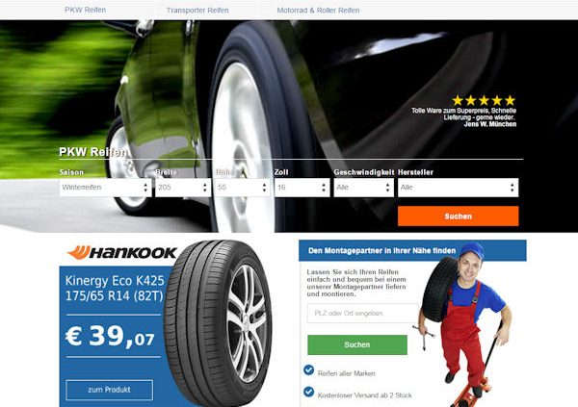Click the PKW Reifen search heading
Screen dimensions: 578x407
(92, 152)
